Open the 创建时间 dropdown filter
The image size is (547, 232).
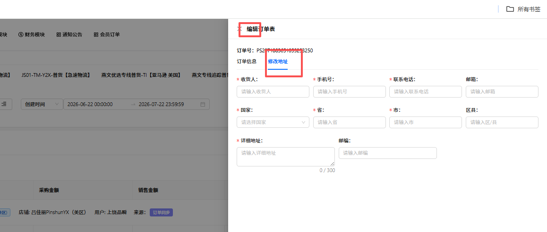click(42, 104)
